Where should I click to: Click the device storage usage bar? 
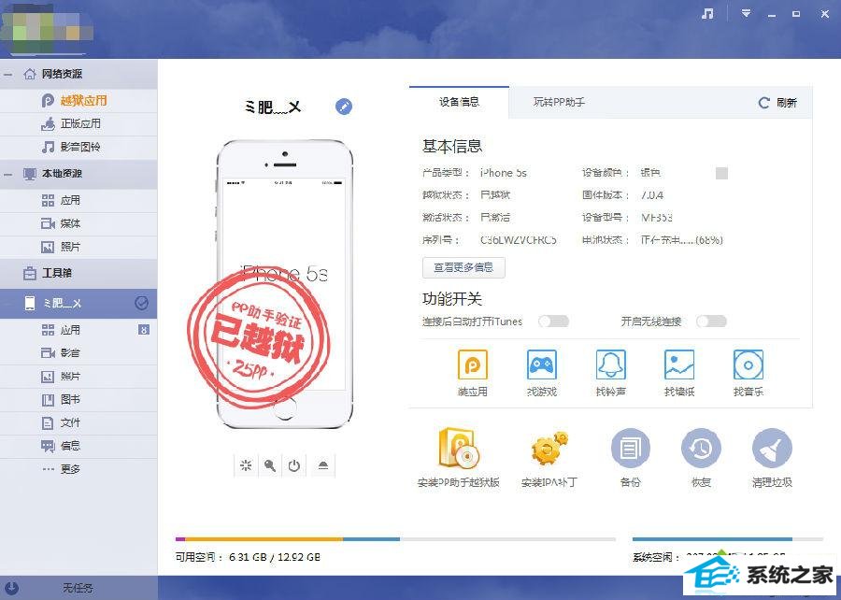click(x=396, y=539)
